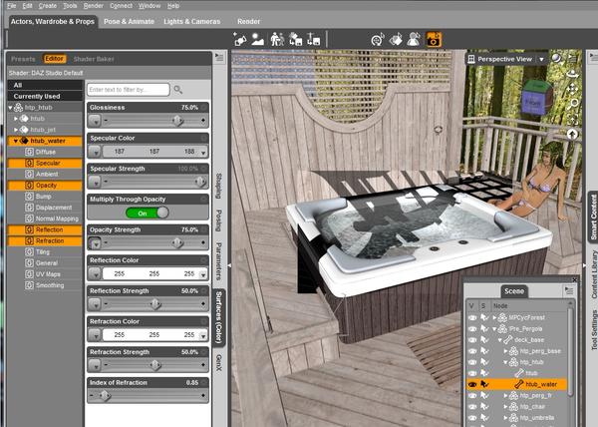Click the surface selection tool icon
Screen dimensions: 598x427
(x=396, y=39)
